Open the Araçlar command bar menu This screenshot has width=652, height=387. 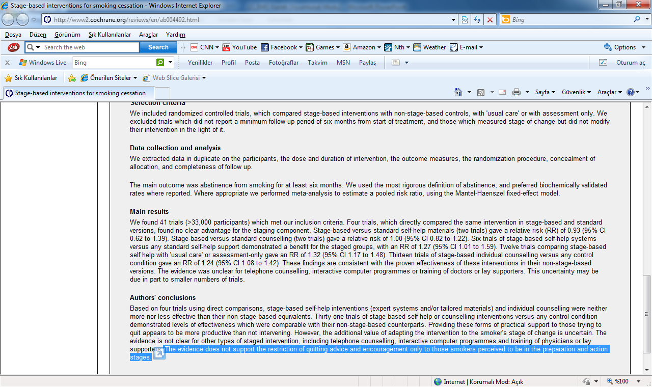(610, 92)
